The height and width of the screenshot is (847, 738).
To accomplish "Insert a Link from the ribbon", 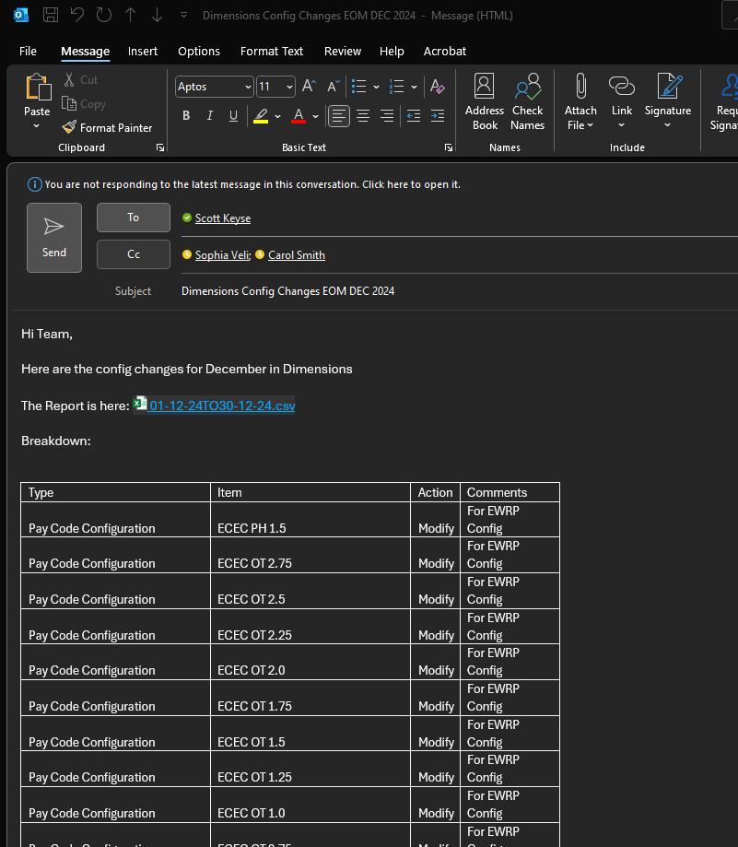I will click(x=622, y=101).
